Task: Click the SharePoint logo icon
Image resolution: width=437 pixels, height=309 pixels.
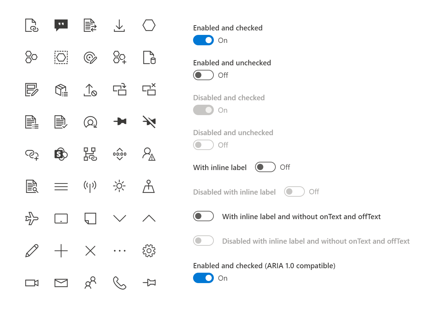Action: coord(61,154)
